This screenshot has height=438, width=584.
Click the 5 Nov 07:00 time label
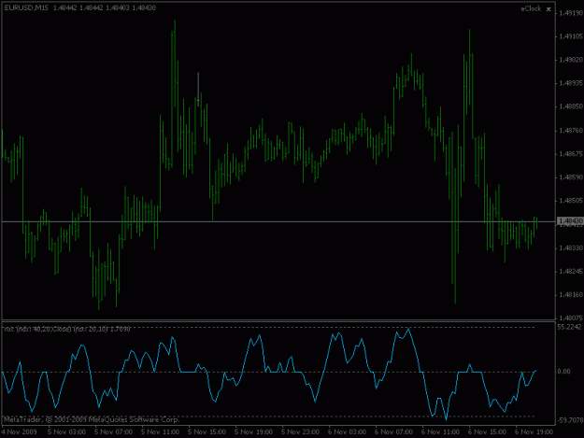click(113, 432)
